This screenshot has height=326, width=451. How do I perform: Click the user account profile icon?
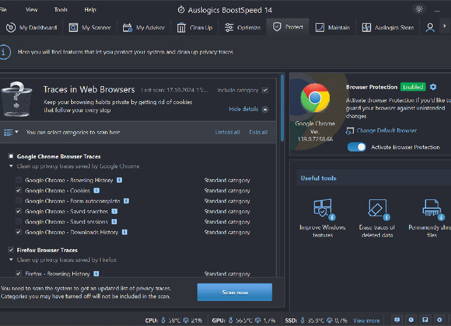pyautogui.click(x=430, y=28)
